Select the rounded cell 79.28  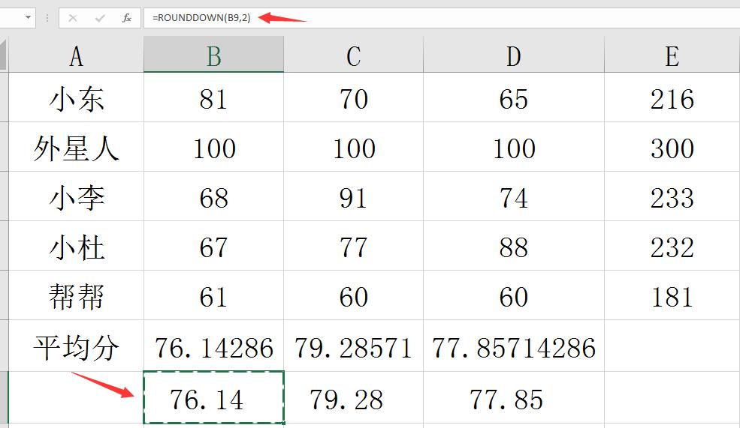[x=354, y=398]
